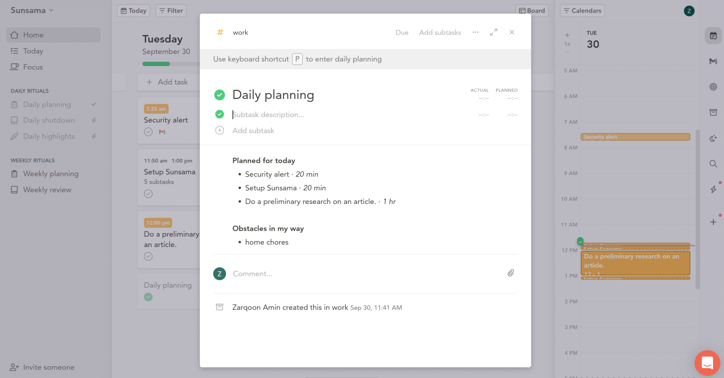
Task: Open Weekly review ritual
Action: tap(47, 190)
